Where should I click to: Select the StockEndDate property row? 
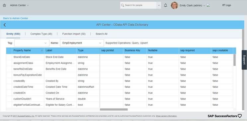[x=120, y=57]
